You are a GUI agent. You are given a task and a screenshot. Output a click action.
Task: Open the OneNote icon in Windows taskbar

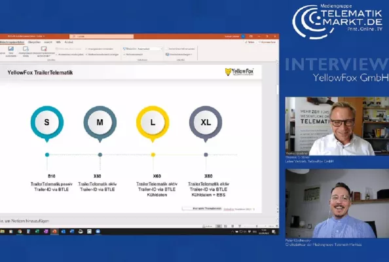(x=46, y=231)
